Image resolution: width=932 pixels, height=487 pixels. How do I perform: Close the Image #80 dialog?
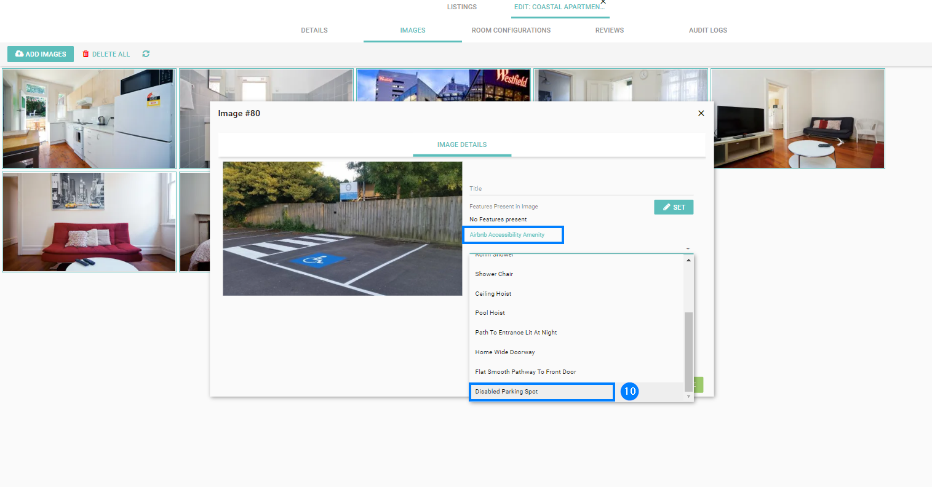701,113
